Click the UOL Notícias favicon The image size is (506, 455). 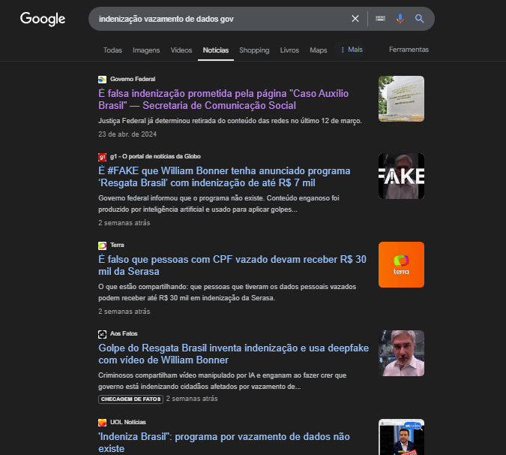(x=102, y=423)
